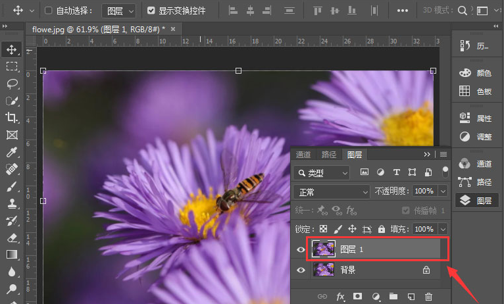This screenshot has width=504, height=304.
Task: Click the 背景 layer thumbnail
Action: (x=324, y=270)
